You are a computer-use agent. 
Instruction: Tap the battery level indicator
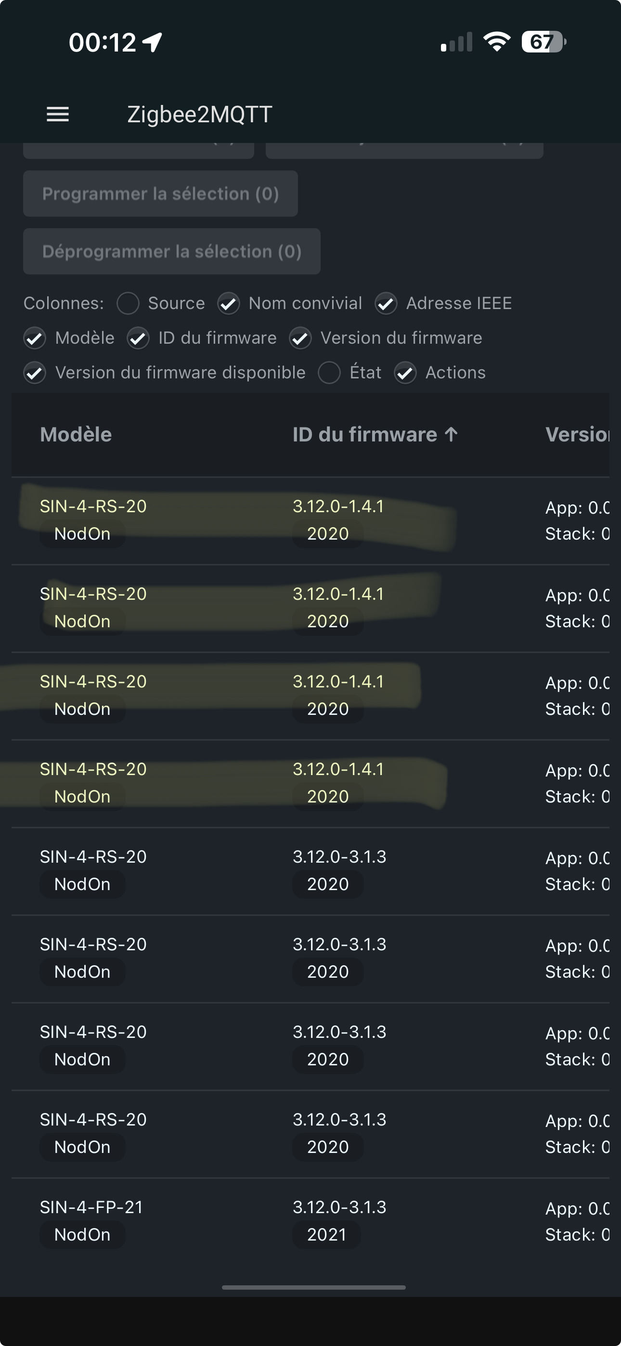(543, 42)
